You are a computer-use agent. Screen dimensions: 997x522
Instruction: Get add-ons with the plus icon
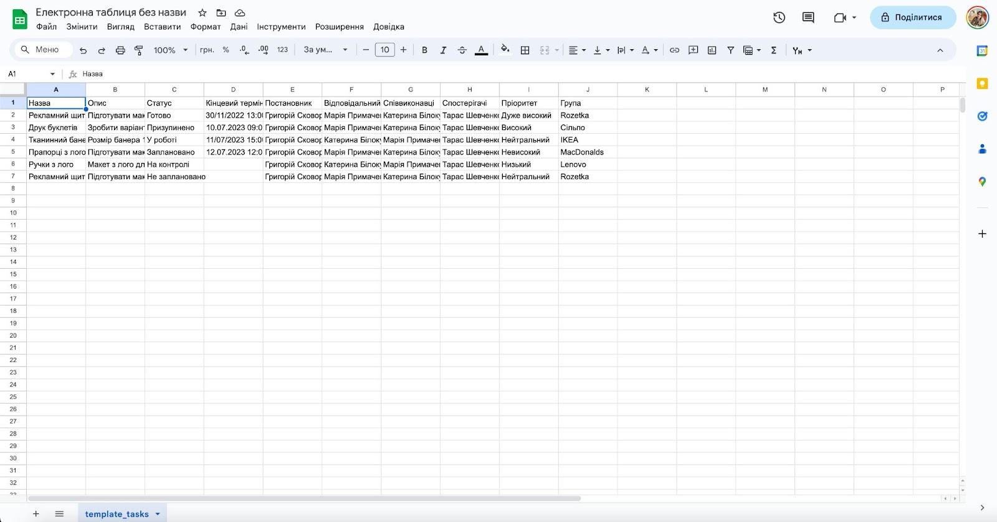click(982, 234)
